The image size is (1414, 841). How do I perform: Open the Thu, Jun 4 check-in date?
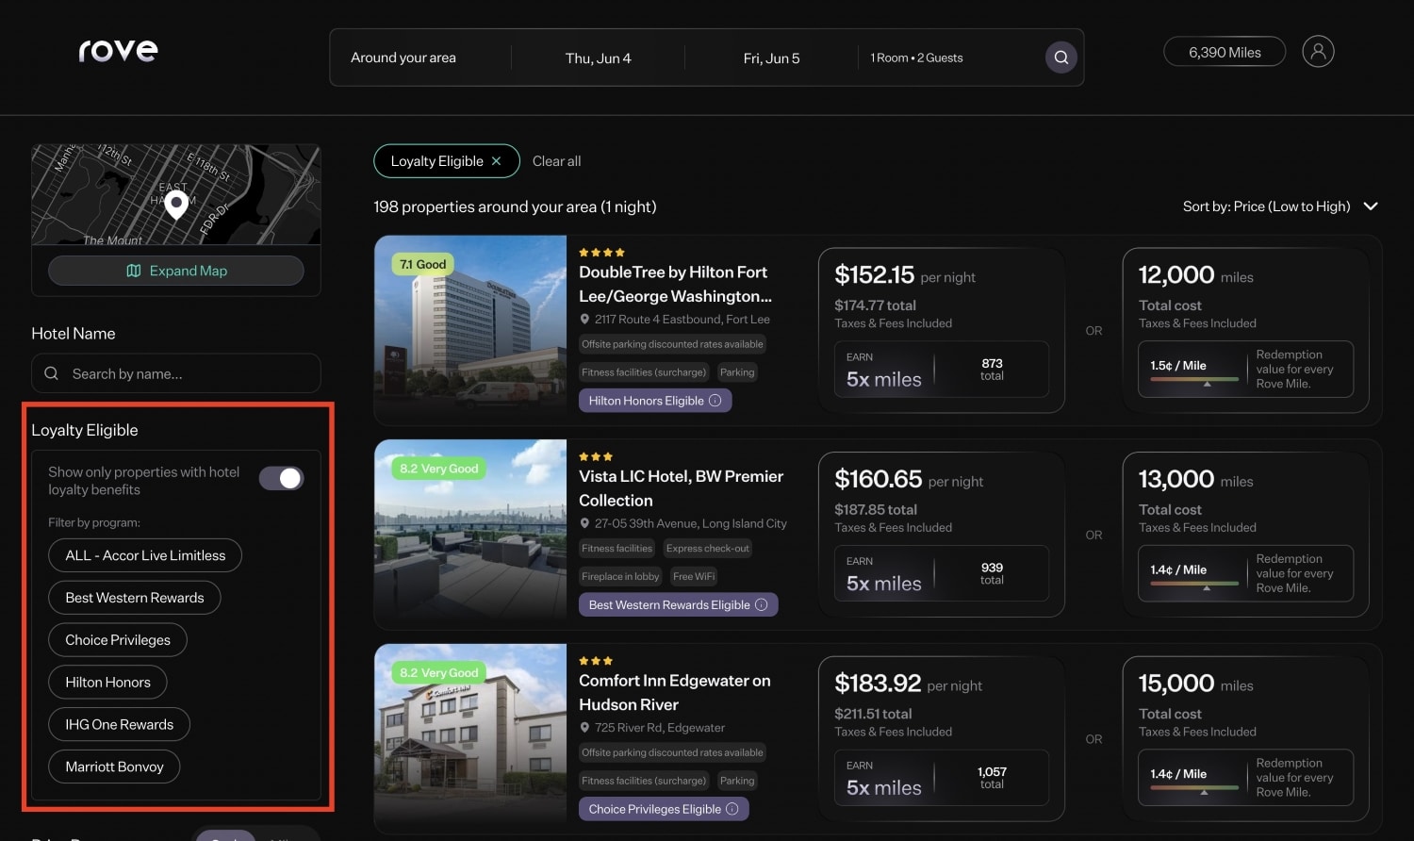point(599,58)
